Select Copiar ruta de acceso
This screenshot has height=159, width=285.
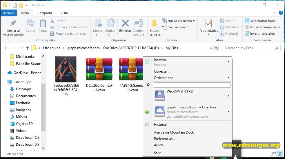(69, 27)
